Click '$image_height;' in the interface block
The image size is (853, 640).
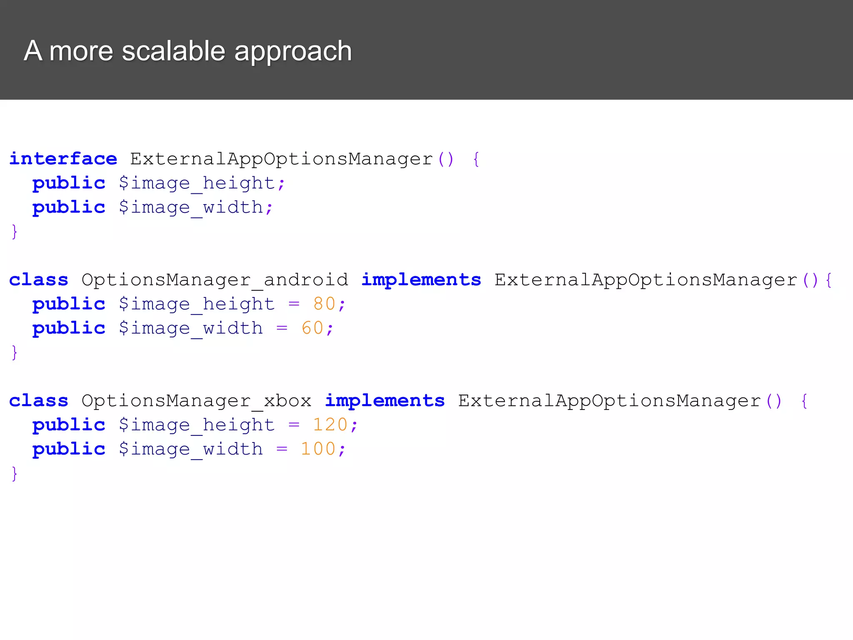202,184
